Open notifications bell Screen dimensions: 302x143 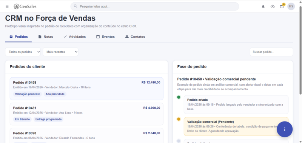pyautogui.click(x=263, y=6)
